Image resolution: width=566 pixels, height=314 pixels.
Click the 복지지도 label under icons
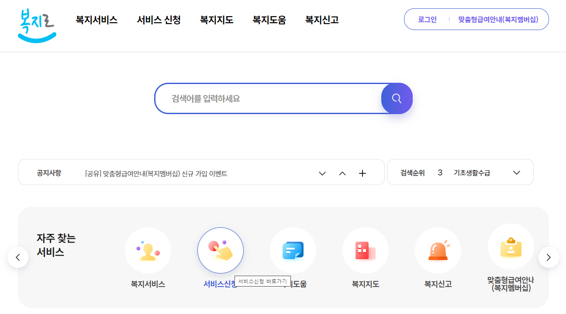tap(366, 284)
